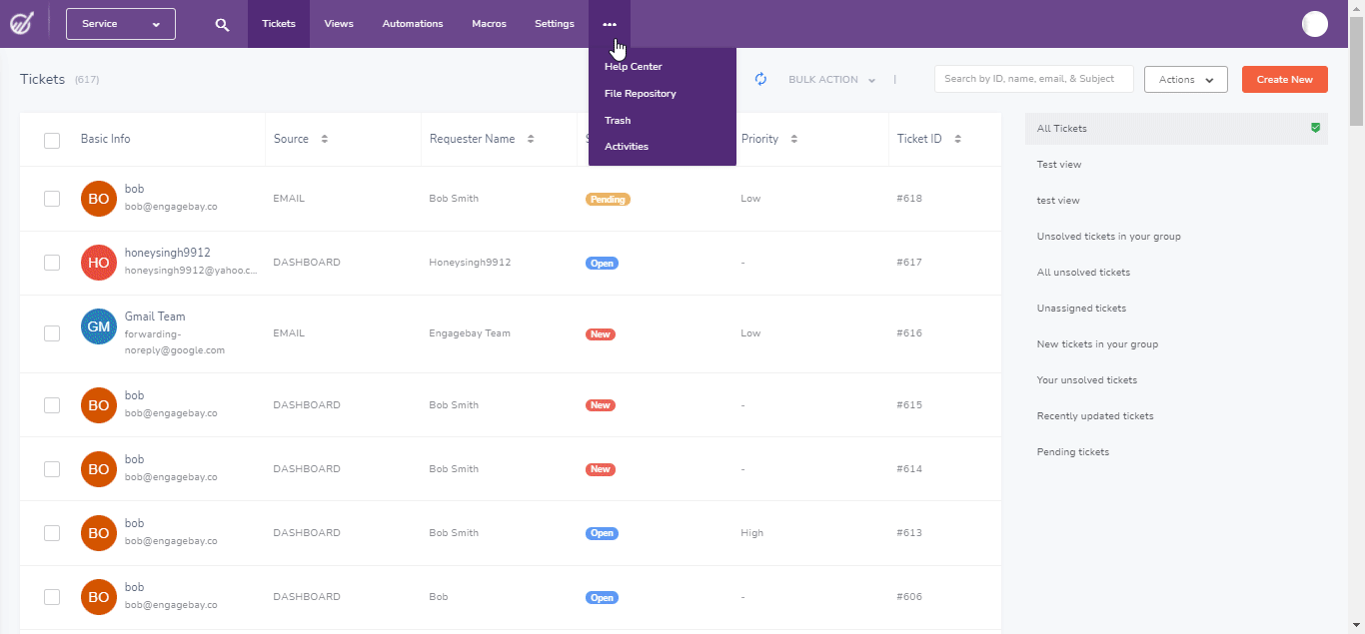Click the HO avatar for honeysingh9912
This screenshot has height=634, width=1365.
(99, 263)
